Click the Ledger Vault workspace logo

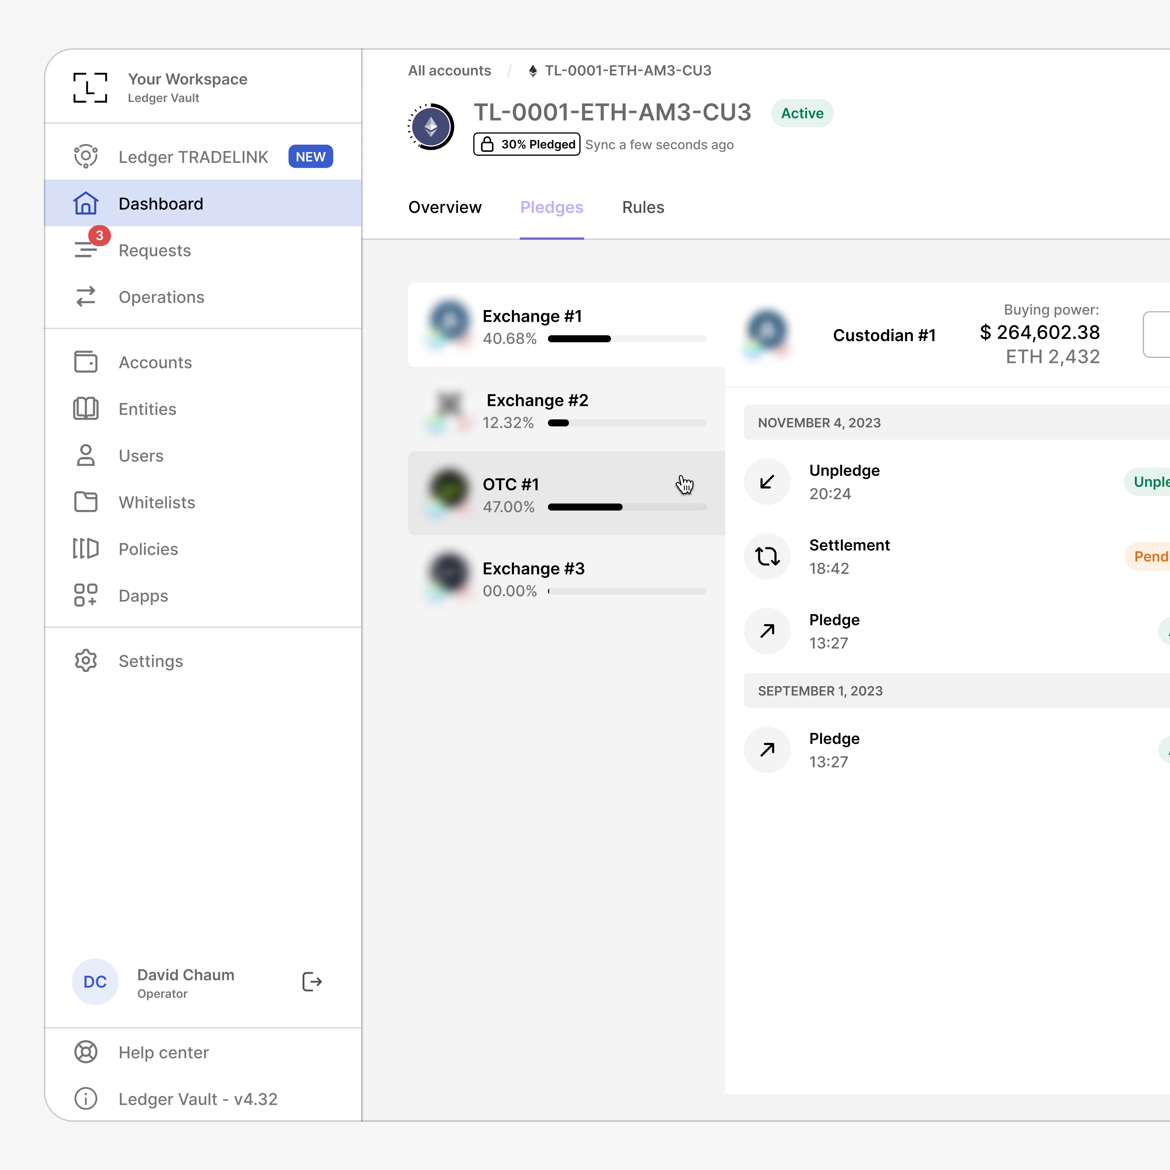[90, 88]
